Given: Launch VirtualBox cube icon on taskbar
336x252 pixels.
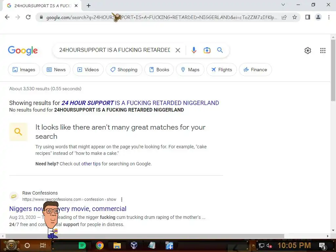Looking at the screenshot, I should [x=134, y=245].
